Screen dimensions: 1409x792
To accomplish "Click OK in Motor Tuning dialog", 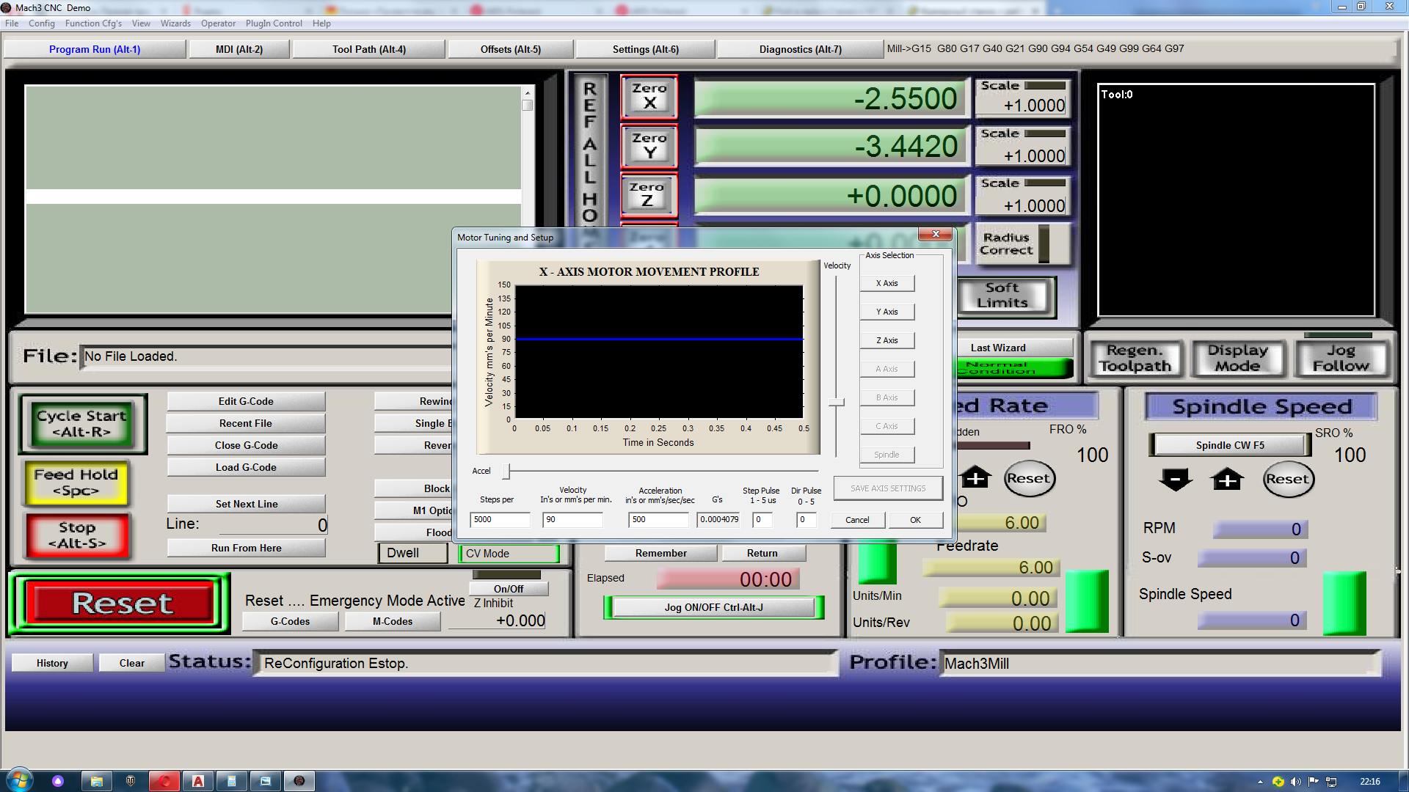I will 915,520.
